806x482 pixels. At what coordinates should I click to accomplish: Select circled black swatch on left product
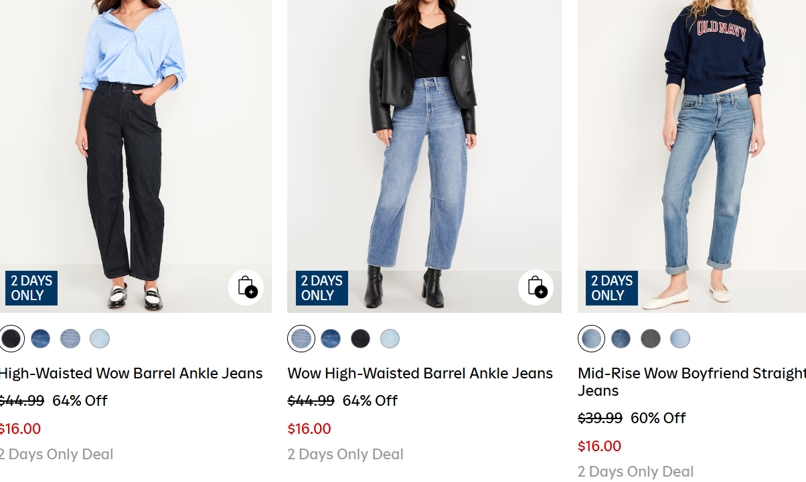pos(12,338)
